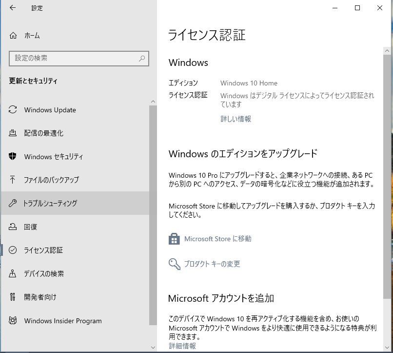This screenshot has width=393, height=353.
Task: Click the ライセンス認証 checkmark circle icon
Action: [13, 250]
